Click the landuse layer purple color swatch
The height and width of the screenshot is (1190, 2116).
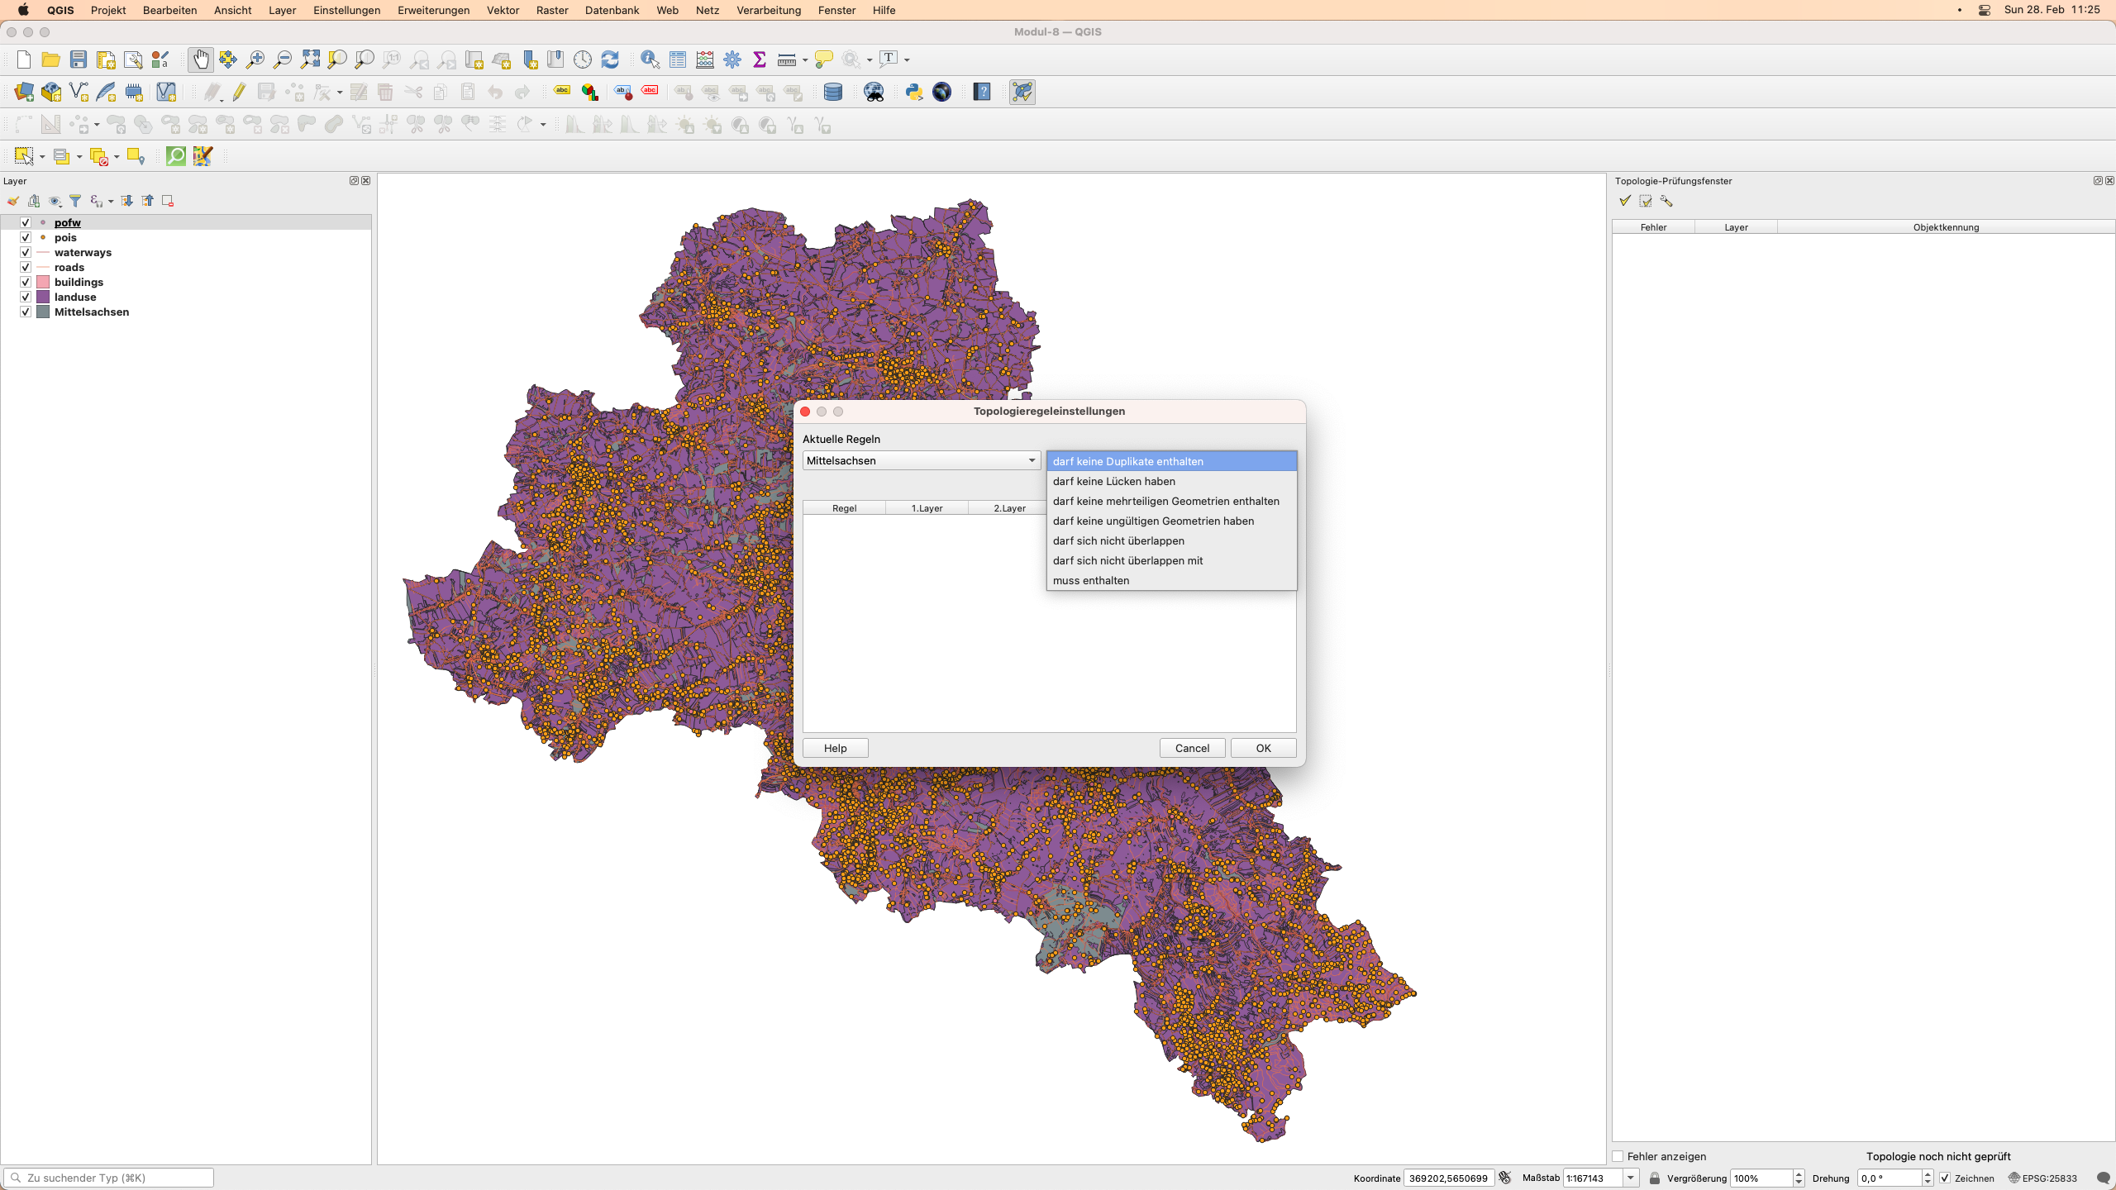point(43,297)
